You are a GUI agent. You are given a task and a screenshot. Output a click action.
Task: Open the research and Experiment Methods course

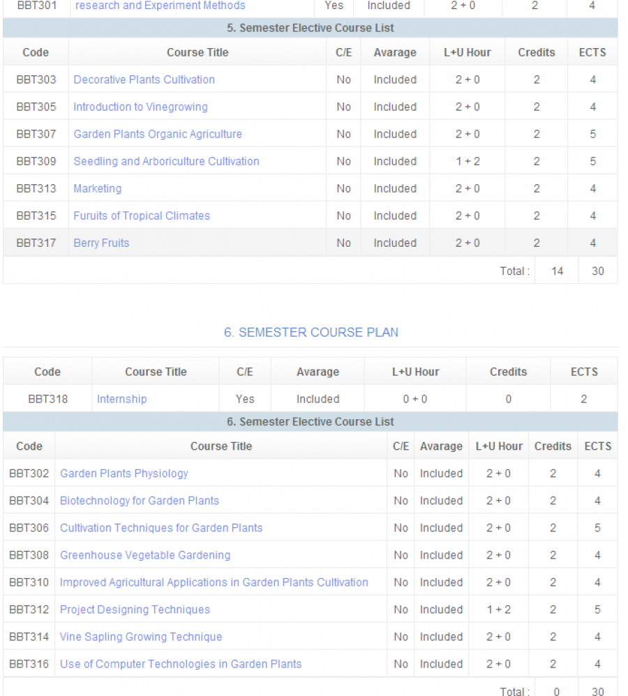tap(160, 6)
